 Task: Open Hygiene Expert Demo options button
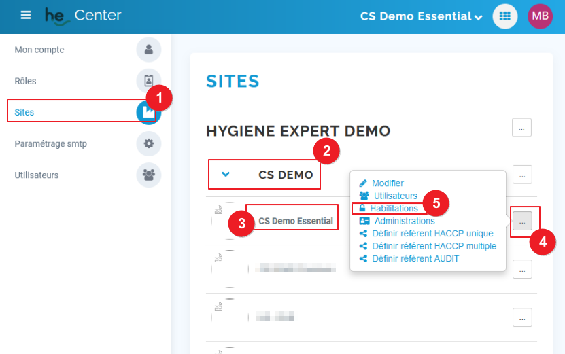point(521,127)
